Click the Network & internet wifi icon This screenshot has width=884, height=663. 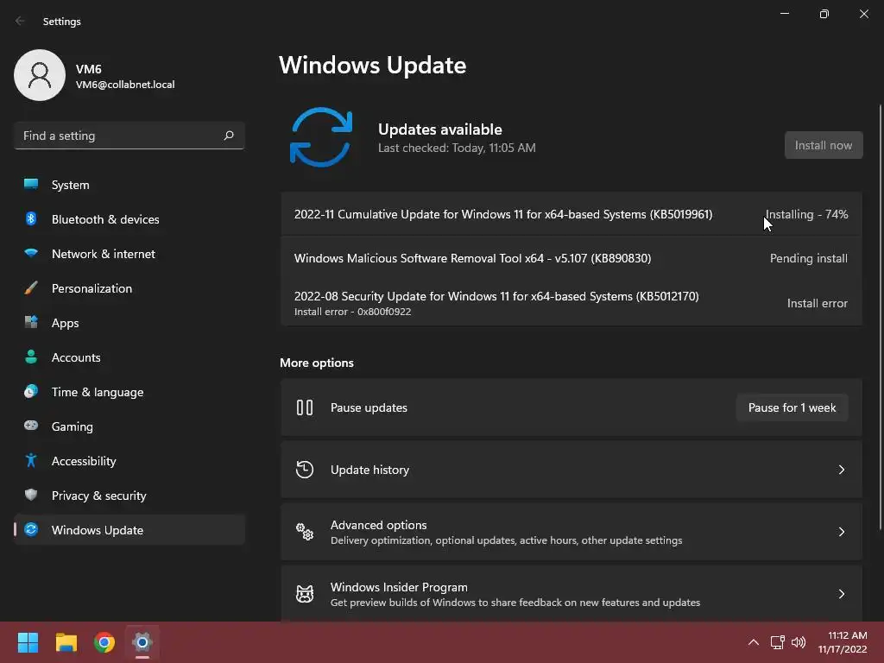[x=31, y=253]
